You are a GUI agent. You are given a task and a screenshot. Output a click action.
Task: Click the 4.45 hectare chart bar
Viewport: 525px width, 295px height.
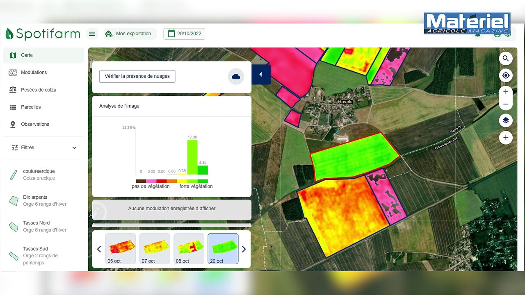203,170
